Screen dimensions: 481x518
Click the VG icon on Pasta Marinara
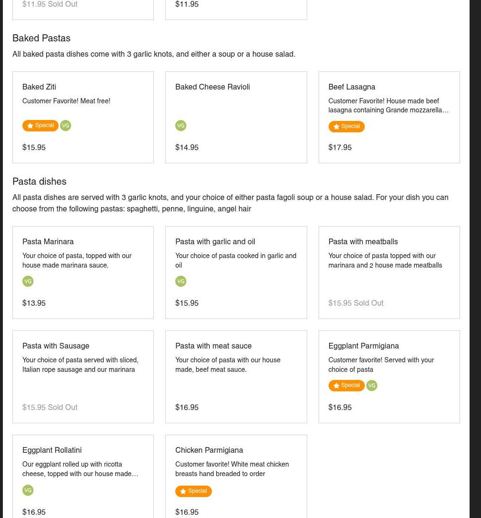28,281
